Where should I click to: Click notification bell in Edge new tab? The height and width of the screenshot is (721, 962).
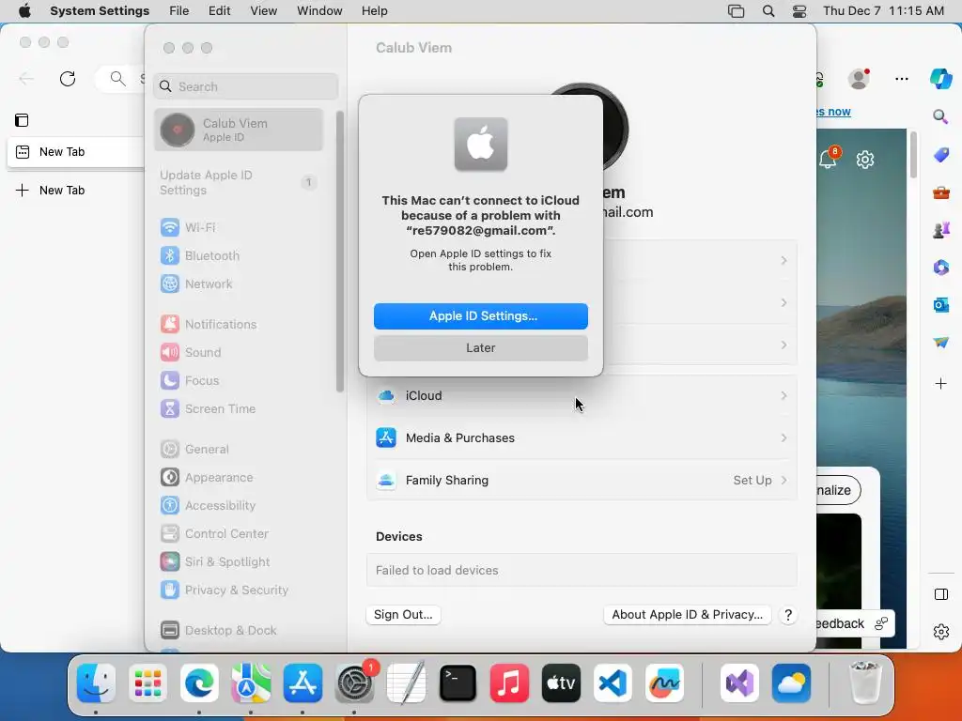(x=828, y=160)
